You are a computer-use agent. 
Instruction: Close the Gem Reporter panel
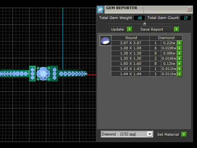point(189,9)
